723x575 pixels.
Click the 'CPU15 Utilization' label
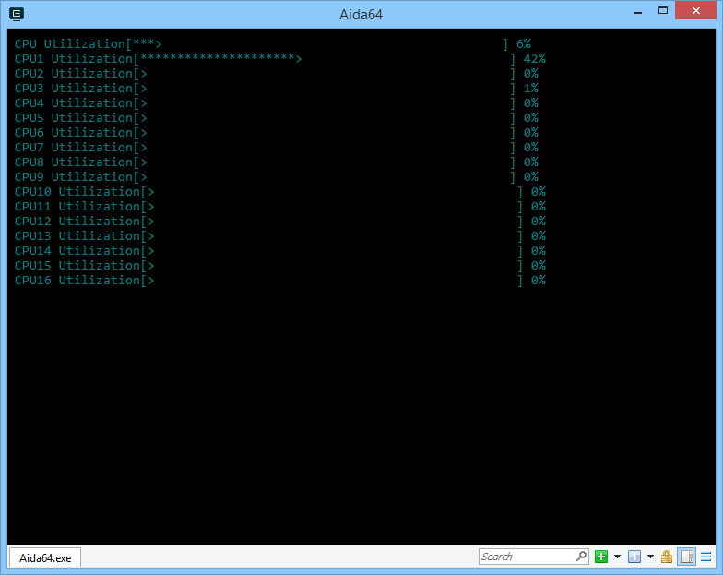[77, 266]
